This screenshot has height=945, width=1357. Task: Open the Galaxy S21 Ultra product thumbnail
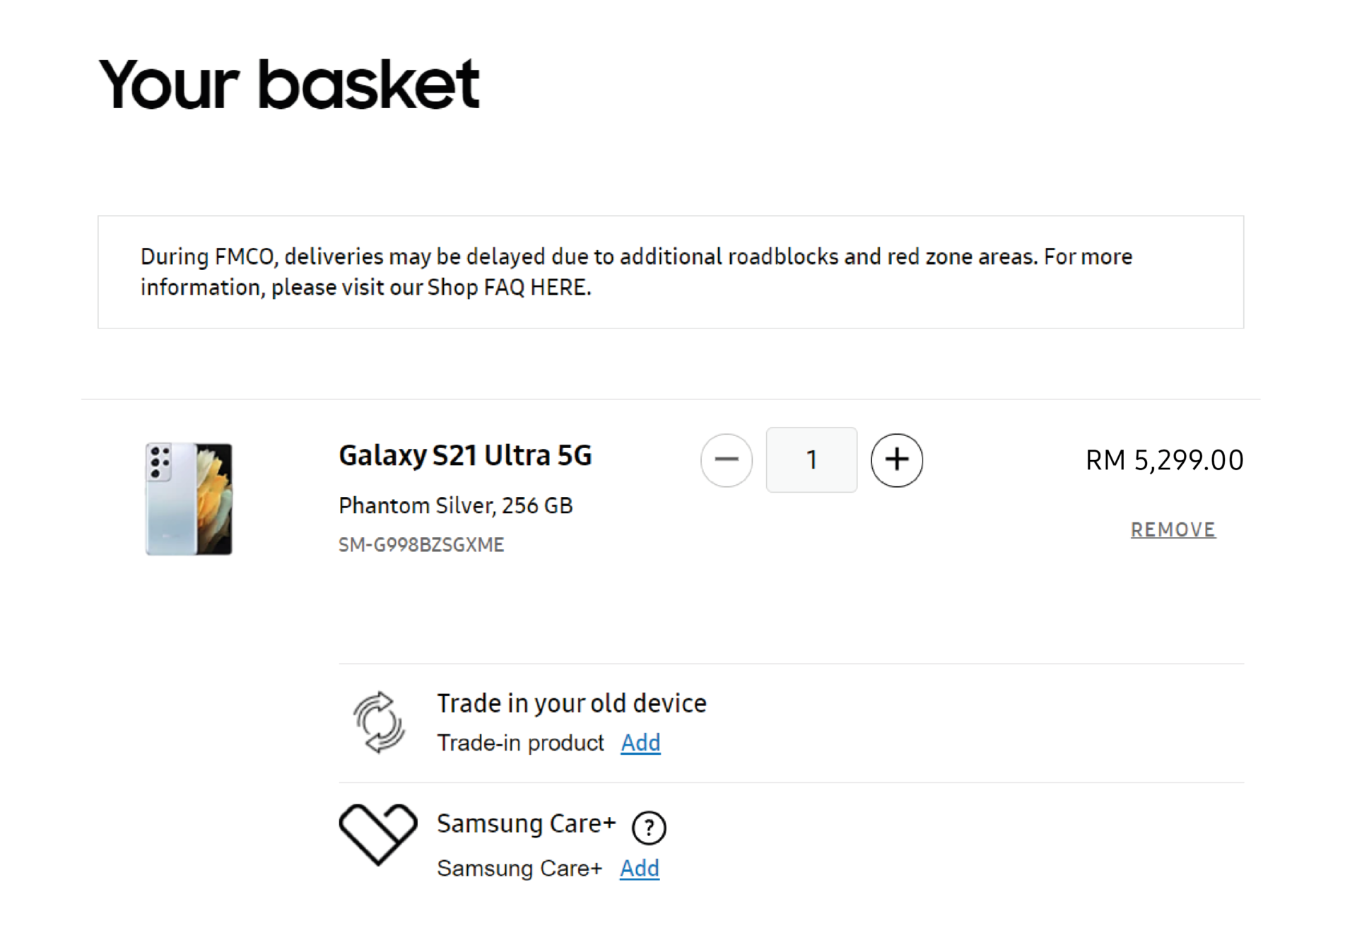pyautogui.click(x=189, y=499)
